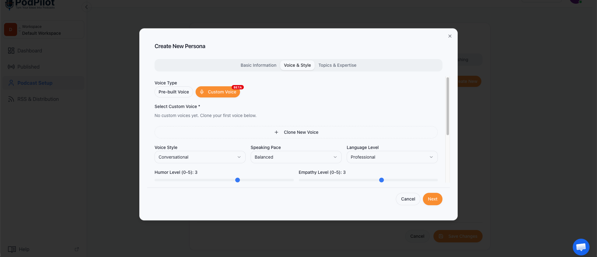The width and height of the screenshot is (597, 257).
Task: Click Next in the persona dialog
Action: point(433,199)
